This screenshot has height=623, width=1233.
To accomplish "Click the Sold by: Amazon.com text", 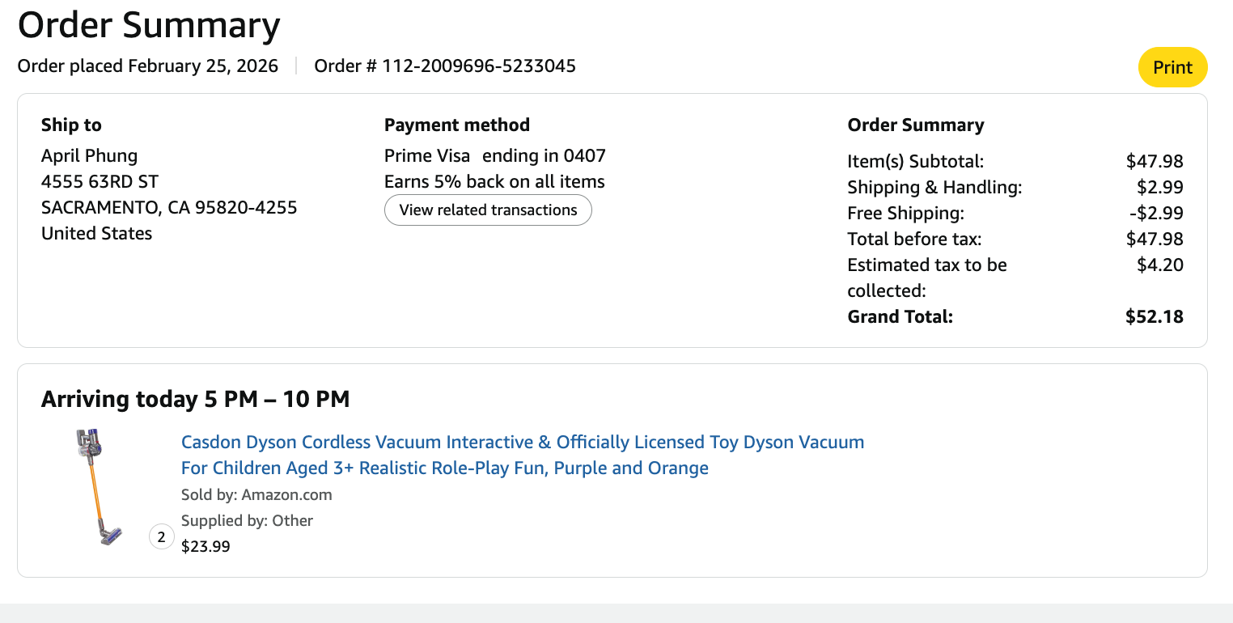I will coord(256,495).
